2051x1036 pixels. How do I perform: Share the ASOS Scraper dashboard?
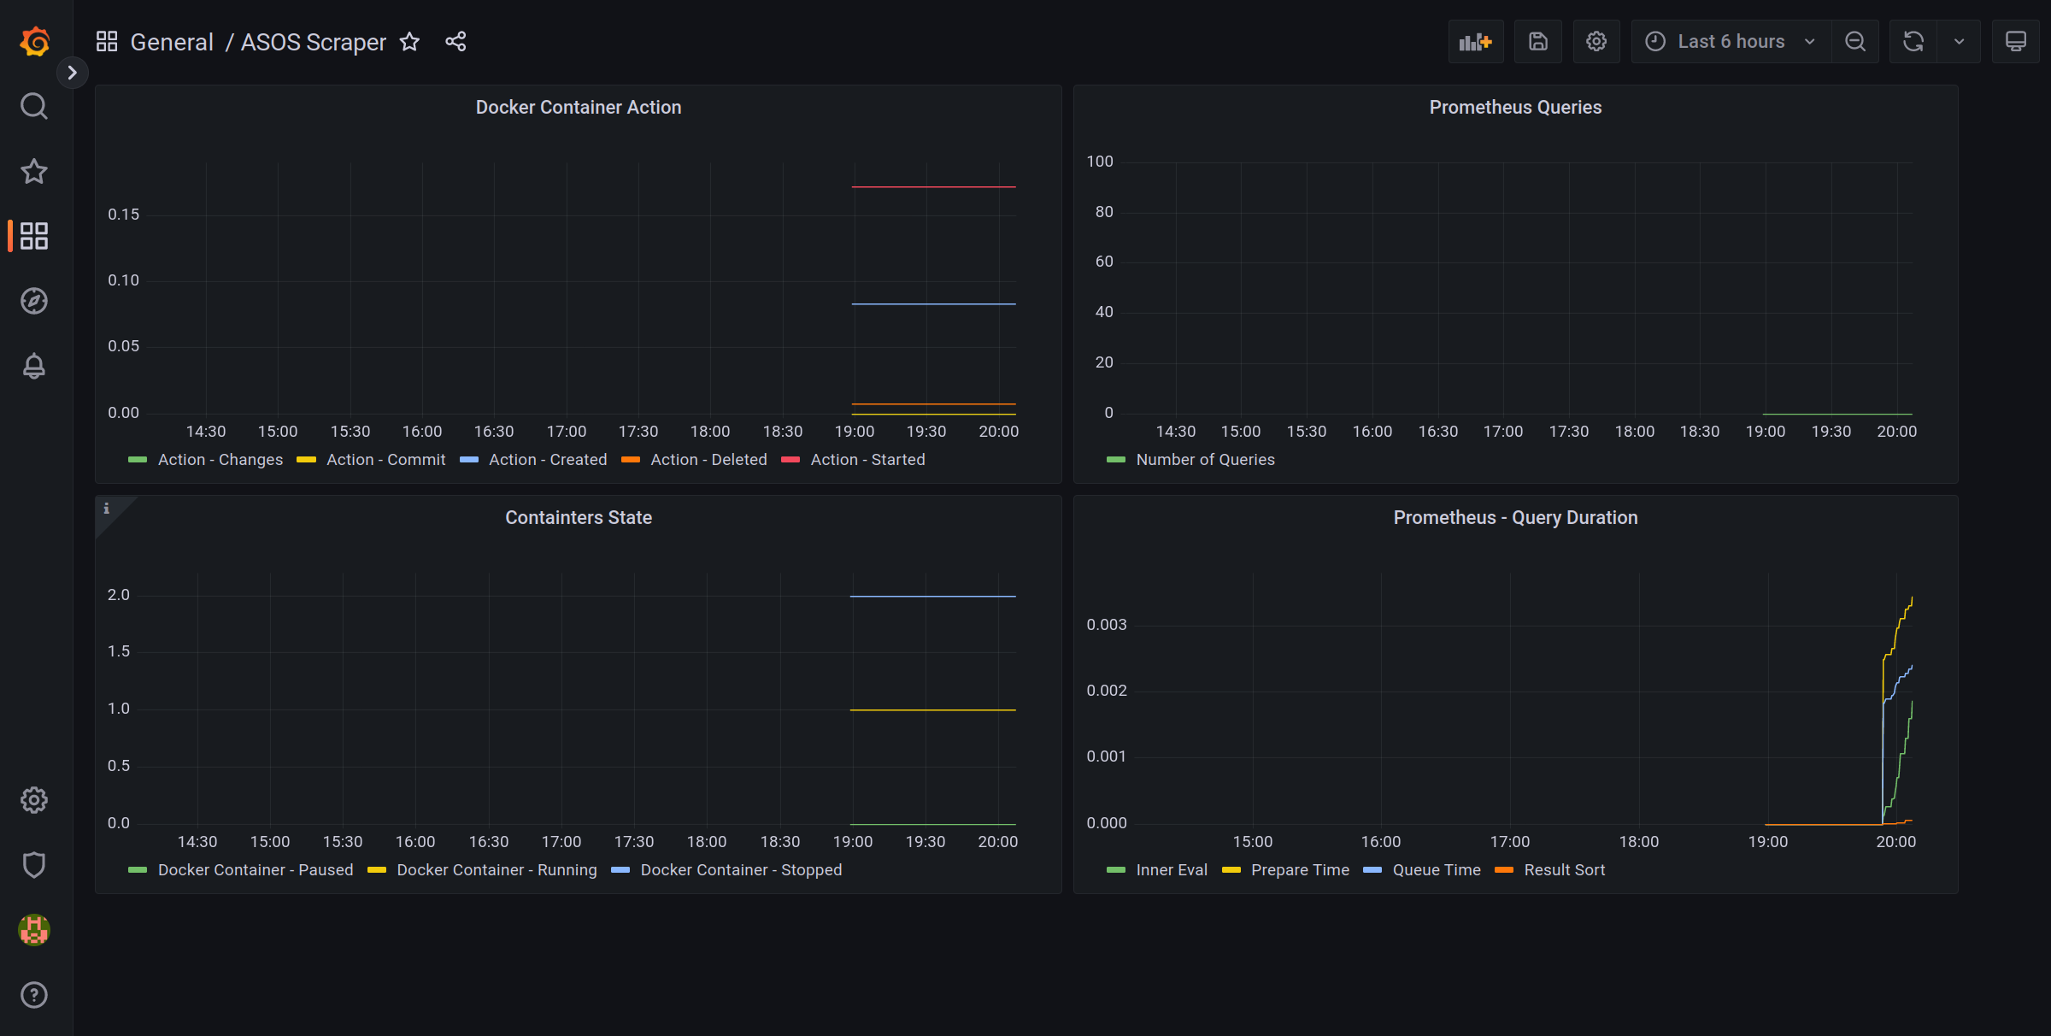[x=455, y=41]
